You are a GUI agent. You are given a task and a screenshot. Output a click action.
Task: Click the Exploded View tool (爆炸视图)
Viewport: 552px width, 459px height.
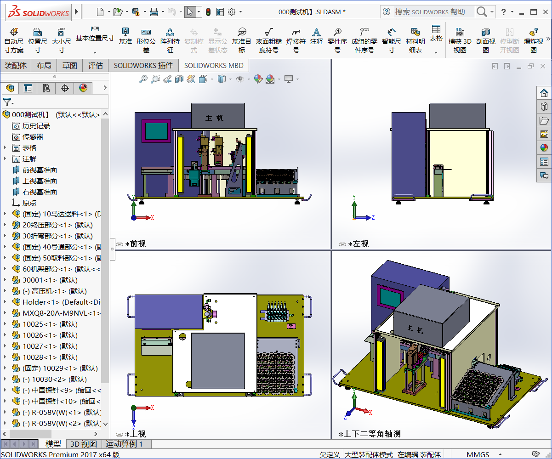coord(534,40)
